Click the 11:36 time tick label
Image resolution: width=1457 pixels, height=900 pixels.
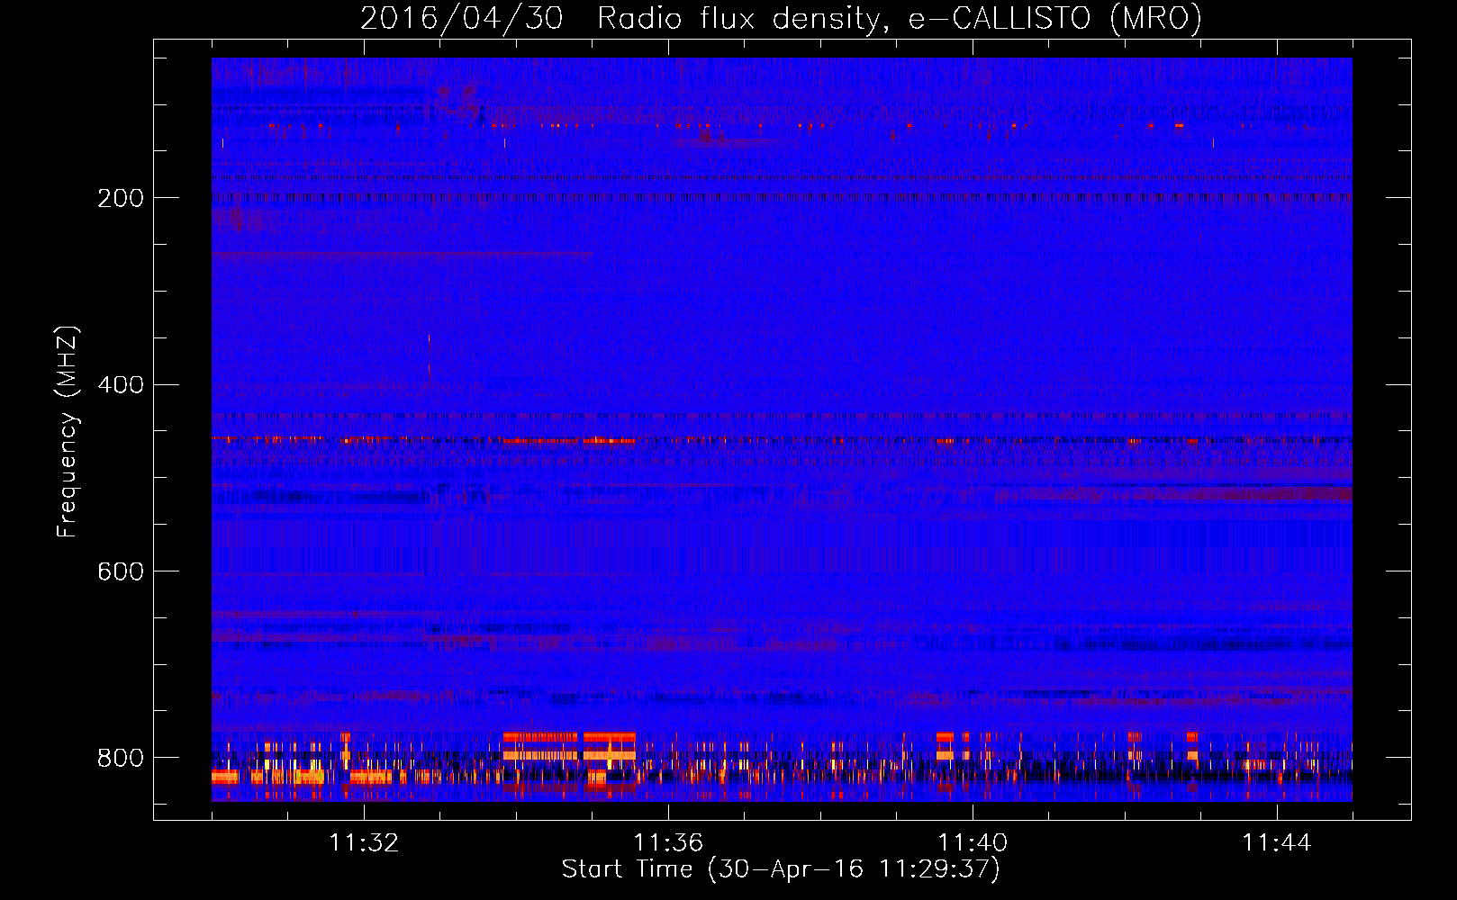(668, 843)
